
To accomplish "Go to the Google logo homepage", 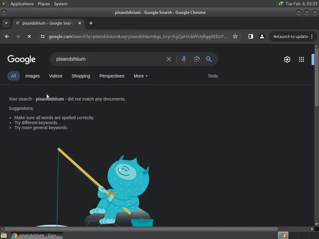I will click(x=21, y=59).
